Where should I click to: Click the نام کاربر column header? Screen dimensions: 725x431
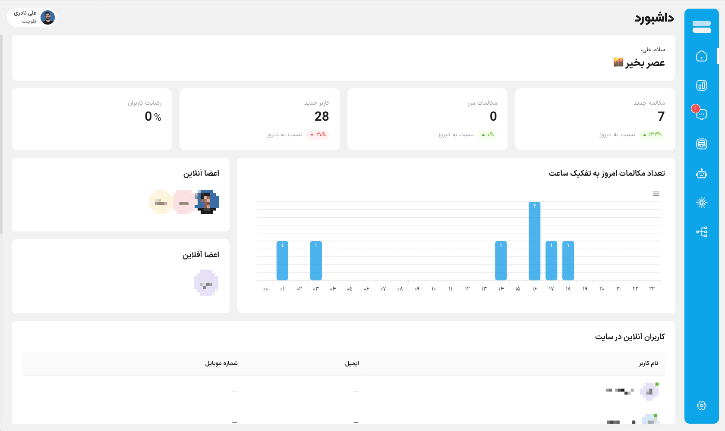click(648, 363)
